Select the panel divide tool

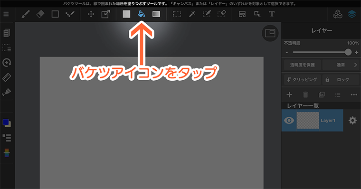point(242,14)
